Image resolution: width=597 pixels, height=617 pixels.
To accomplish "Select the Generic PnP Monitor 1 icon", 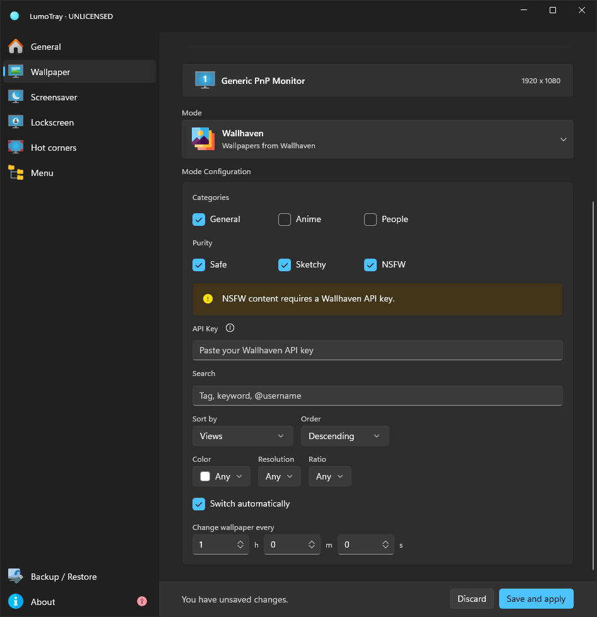I will click(x=205, y=80).
